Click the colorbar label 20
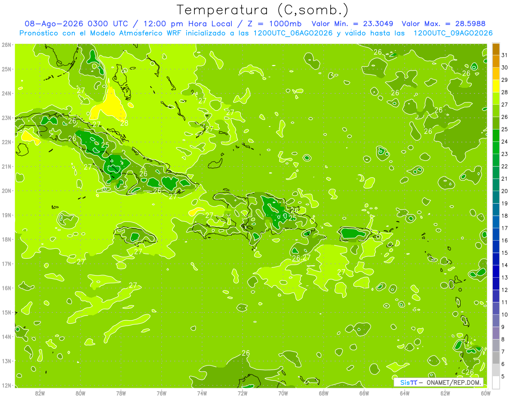 [505, 191]
